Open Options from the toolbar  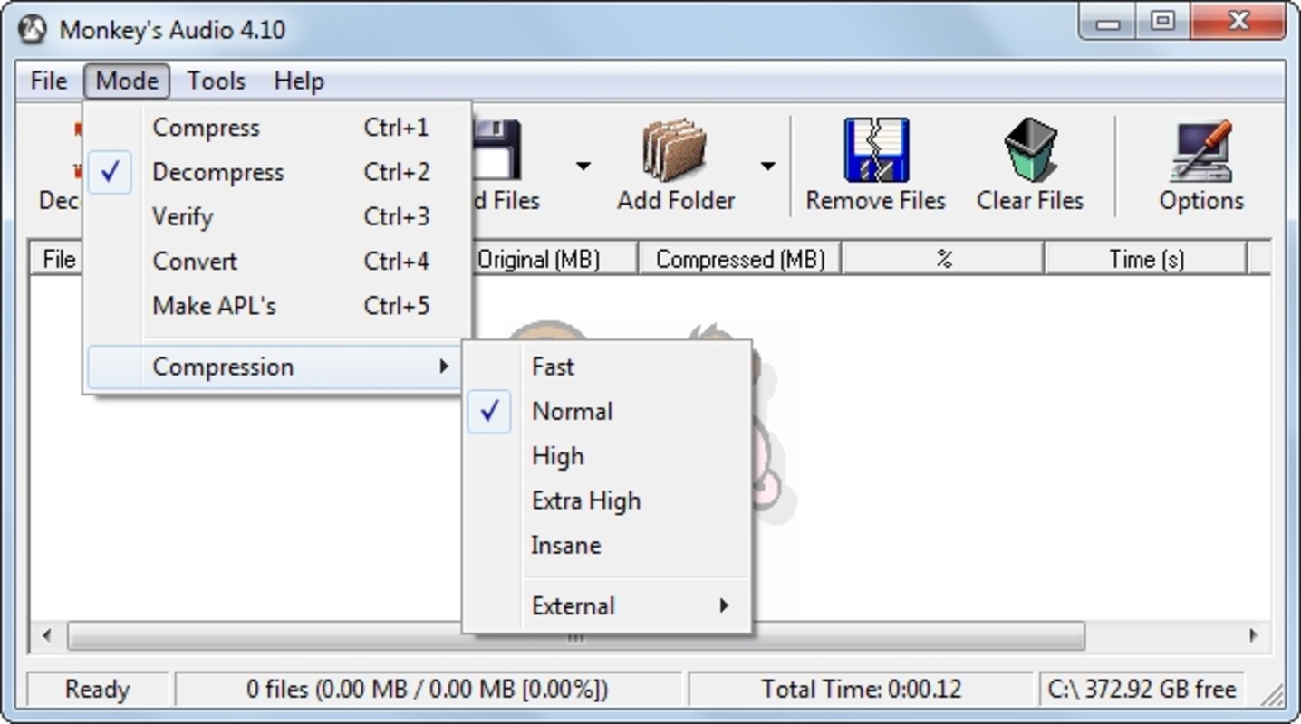pos(1201,166)
